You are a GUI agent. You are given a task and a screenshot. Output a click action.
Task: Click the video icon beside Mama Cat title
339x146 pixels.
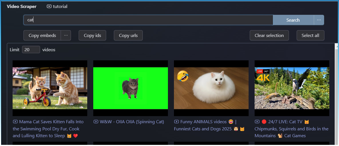click(15, 122)
